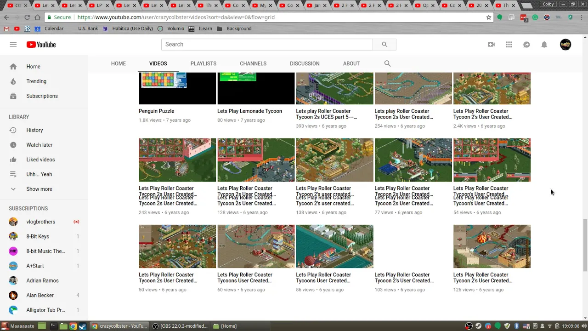Click the browser back arrow
The height and width of the screenshot is (331, 588).
point(6,17)
